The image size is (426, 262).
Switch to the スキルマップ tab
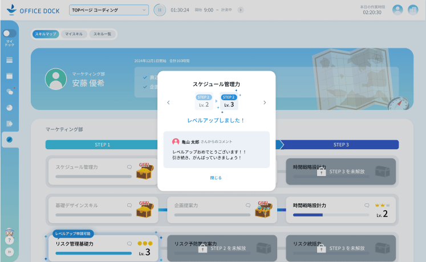coord(46,34)
